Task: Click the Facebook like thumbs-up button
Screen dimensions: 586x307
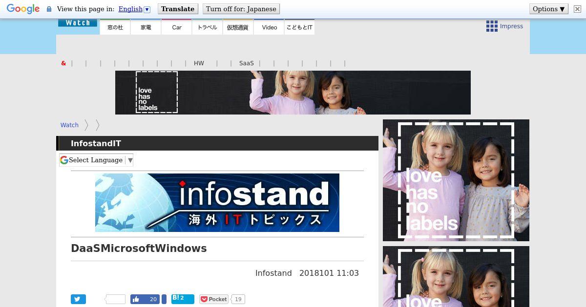Action: [146, 299]
